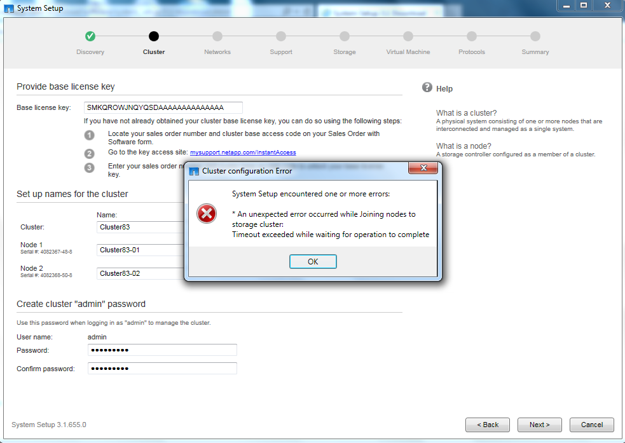The width and height of the screenshot is (625, 443).
Task: Maximize the System Setup window
Action: coord(584,6)
